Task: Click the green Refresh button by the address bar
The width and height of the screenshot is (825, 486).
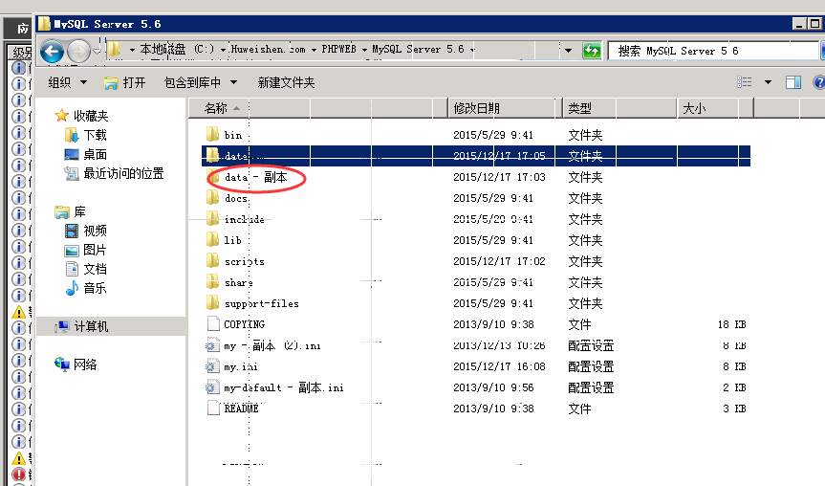Action: (x=592, y=51)
